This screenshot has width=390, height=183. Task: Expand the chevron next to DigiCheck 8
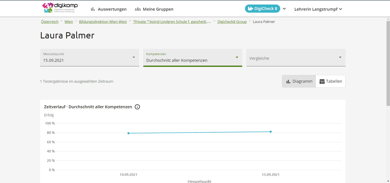pyautogui.click(x=284, y=9)
